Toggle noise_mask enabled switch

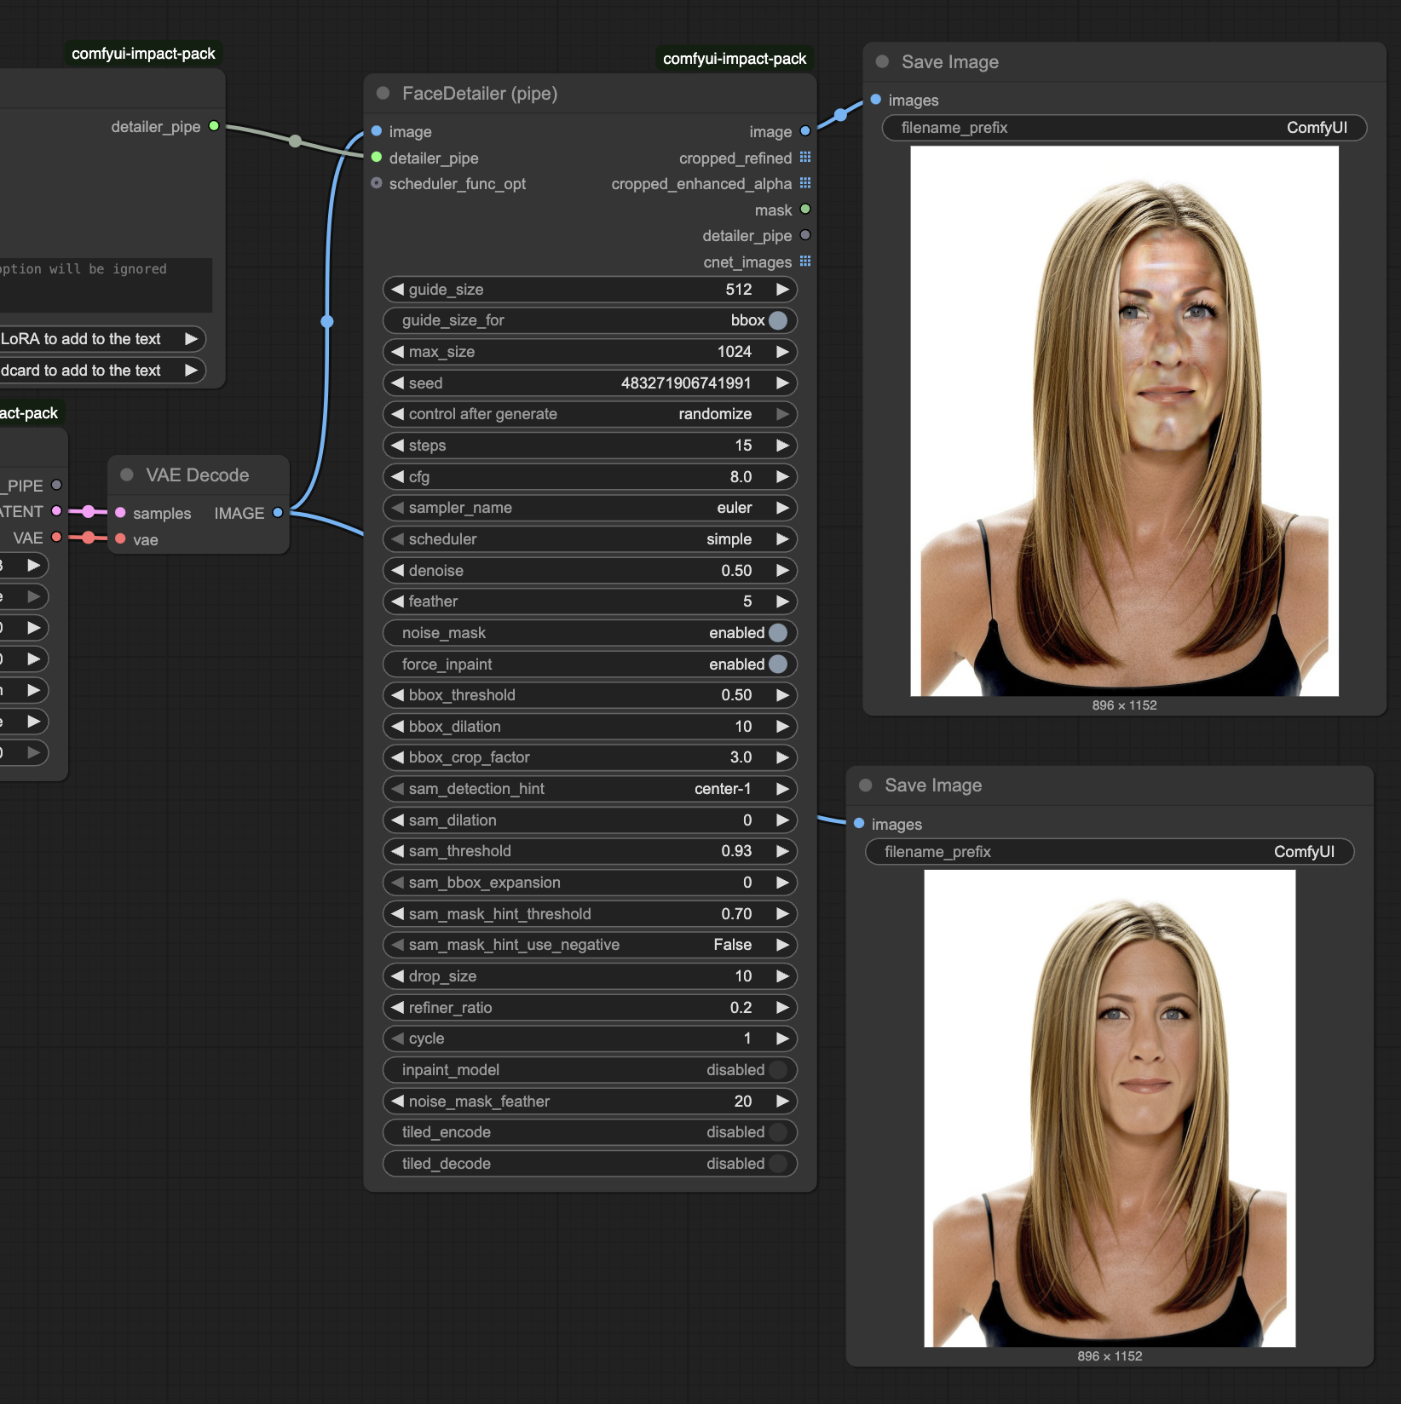[x=778, y=633]
